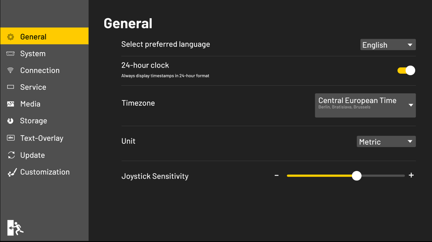Disable the 24-hour clock toggle
The image size is (432, 242).
click(x=406, y=70)
